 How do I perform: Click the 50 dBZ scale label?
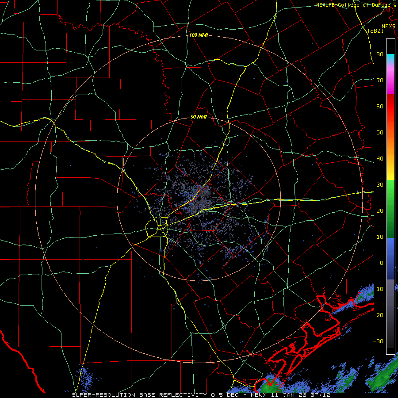[380, 133]
